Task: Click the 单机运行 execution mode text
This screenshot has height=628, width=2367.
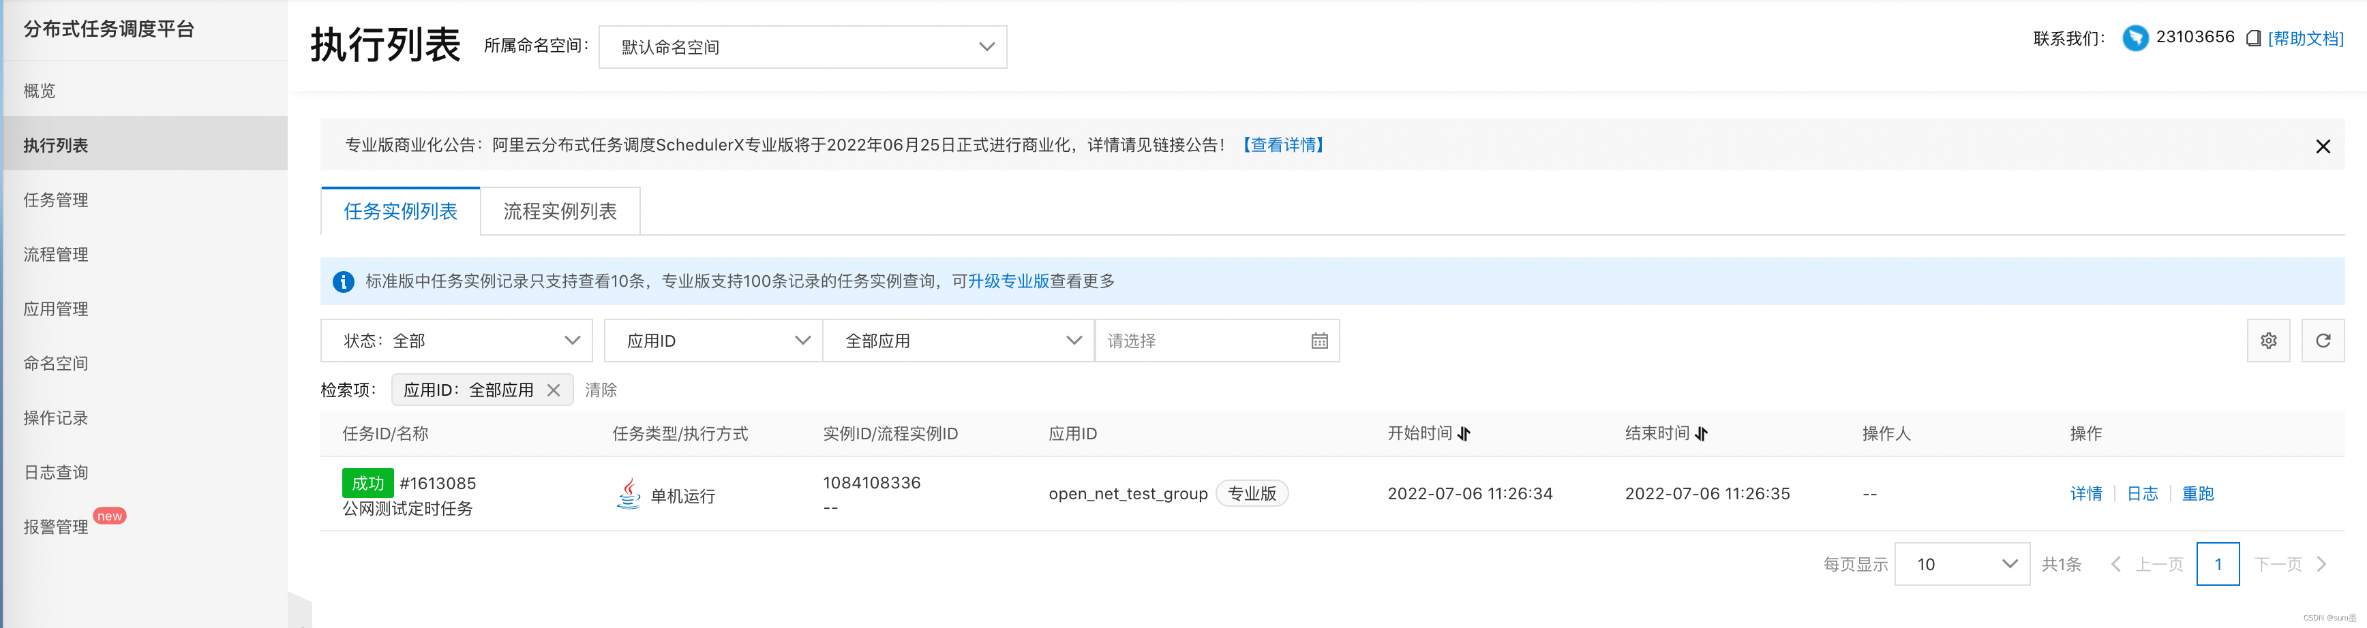Action: click(682, 497)
